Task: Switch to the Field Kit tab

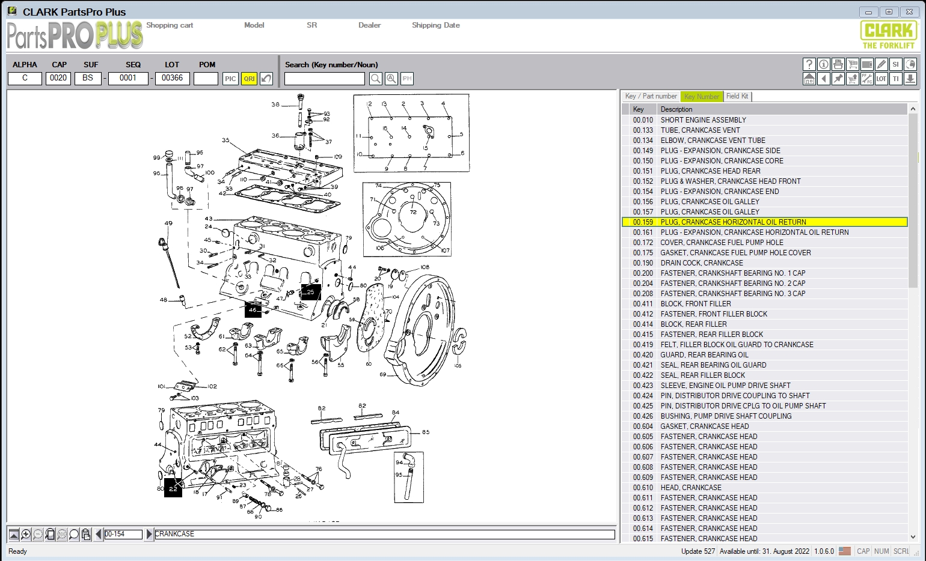Action: 737,96
